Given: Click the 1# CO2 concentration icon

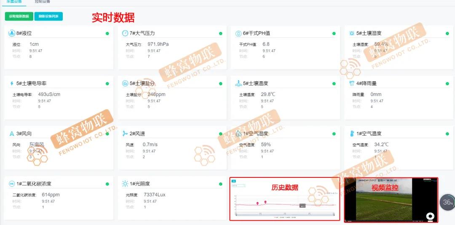Looking at the screenshot, I should pos(12,184).
